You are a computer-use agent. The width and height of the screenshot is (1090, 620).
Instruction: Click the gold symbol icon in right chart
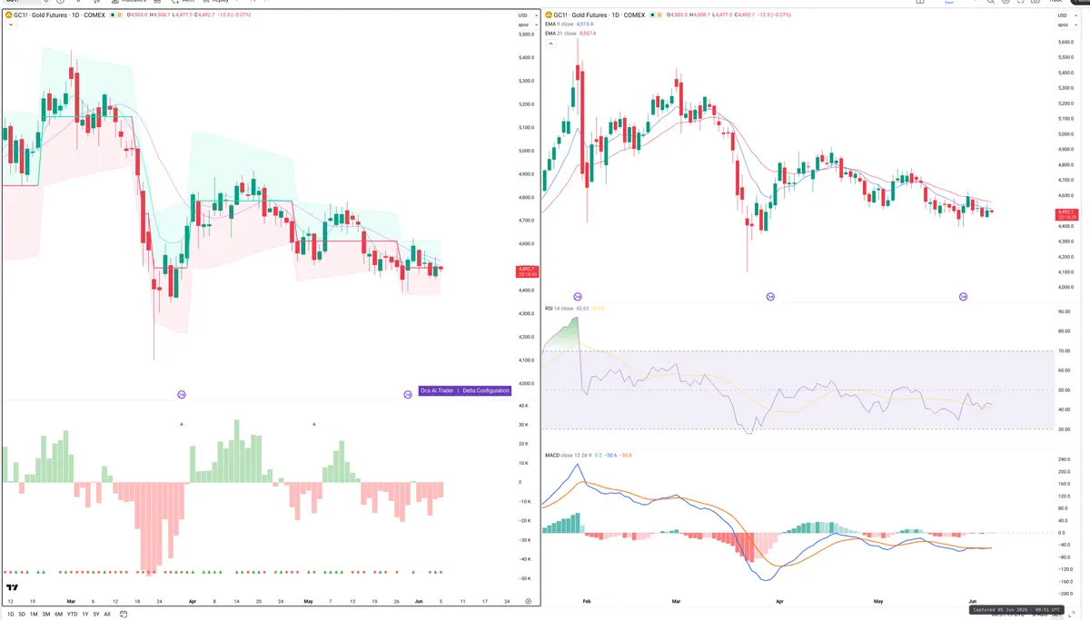548,15
